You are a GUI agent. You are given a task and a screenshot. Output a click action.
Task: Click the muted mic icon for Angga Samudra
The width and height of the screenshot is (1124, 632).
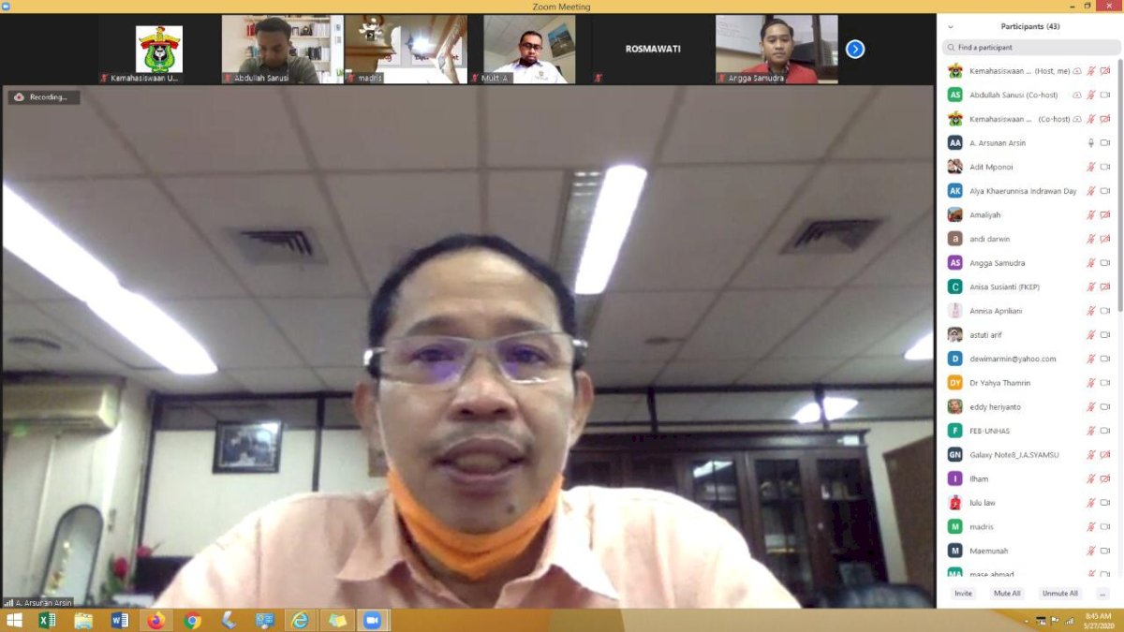[x=1091, y=263]
